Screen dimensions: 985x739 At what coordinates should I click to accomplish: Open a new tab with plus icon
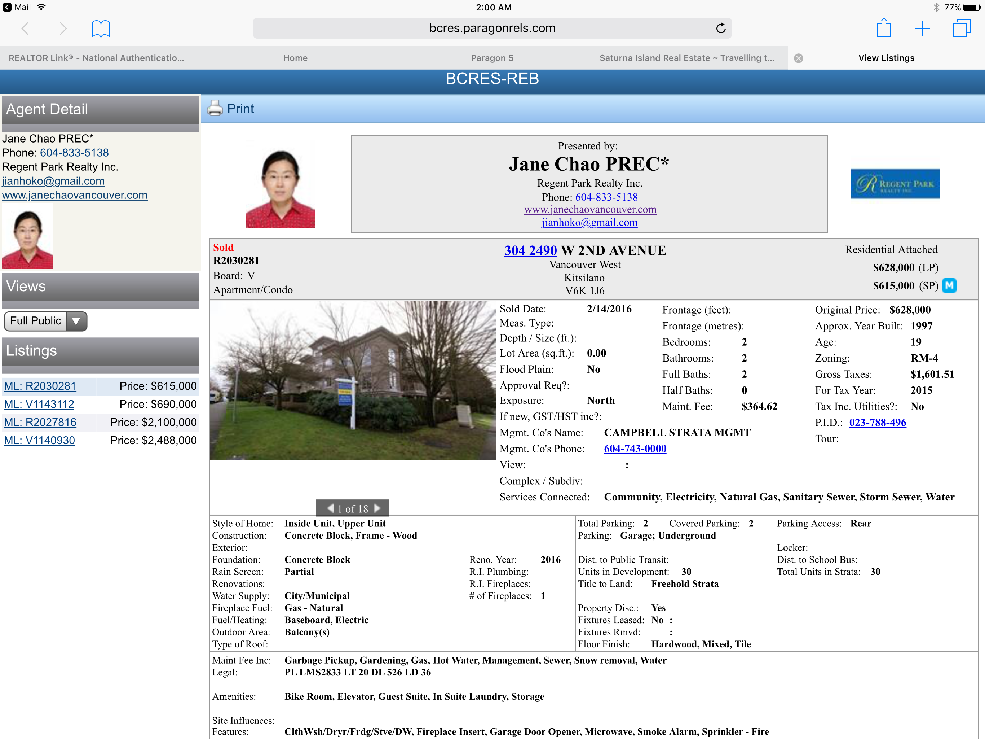(922, 28)
